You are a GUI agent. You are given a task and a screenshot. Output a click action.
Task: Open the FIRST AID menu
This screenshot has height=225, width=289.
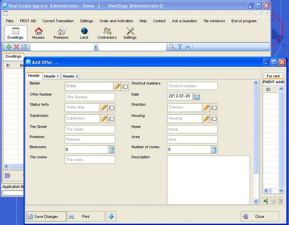[x=28, y=21]
